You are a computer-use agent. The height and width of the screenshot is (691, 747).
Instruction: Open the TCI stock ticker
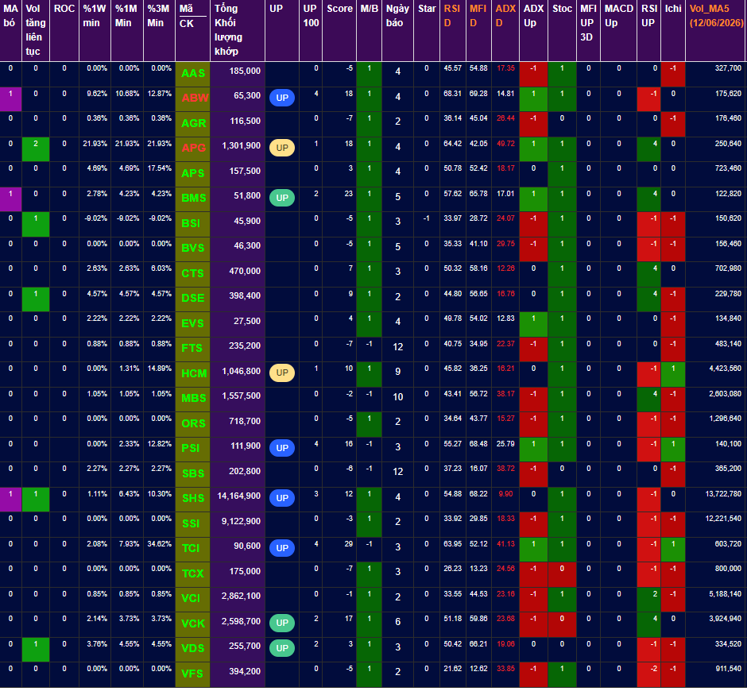191,548
